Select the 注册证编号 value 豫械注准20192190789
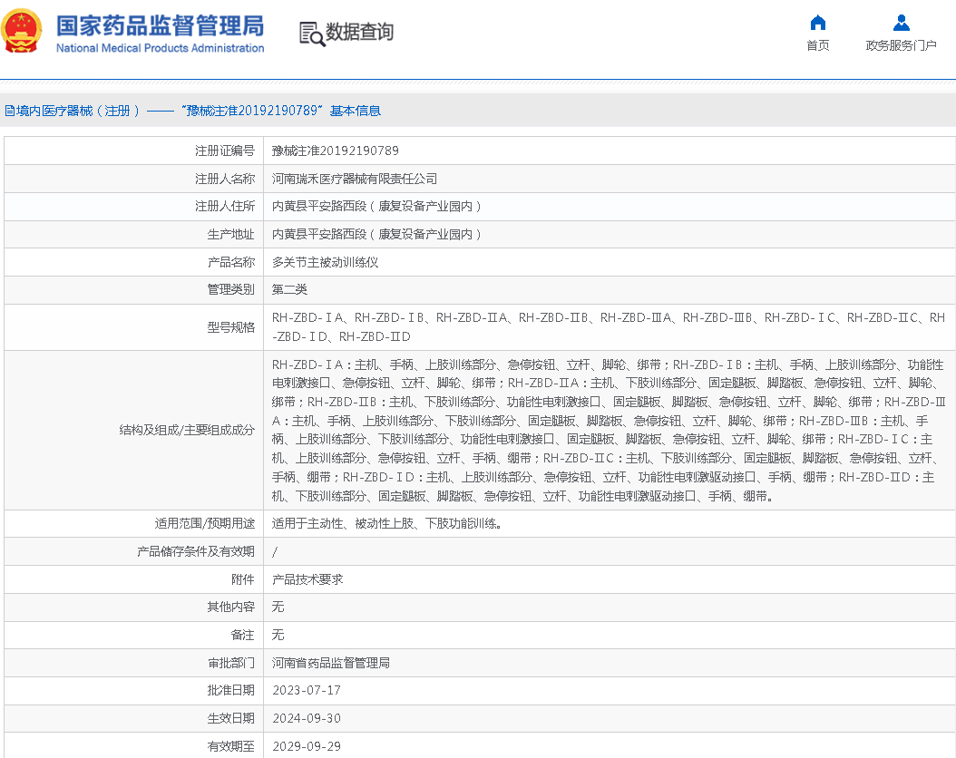The height and width of the screenshot is (758, 956). pos(334,151)
